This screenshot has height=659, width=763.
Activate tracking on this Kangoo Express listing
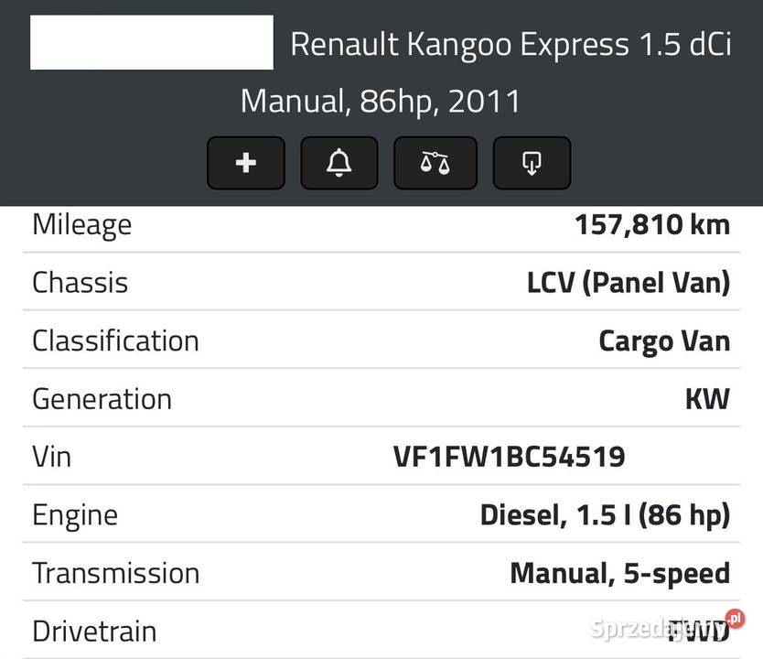tap(339, 162)
